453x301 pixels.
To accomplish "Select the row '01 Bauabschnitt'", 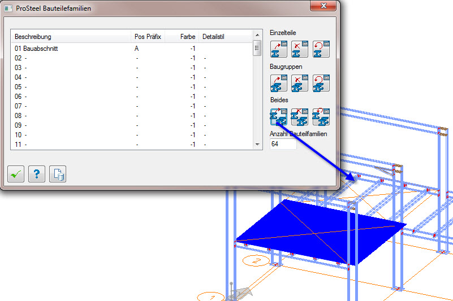I will 131,49.
